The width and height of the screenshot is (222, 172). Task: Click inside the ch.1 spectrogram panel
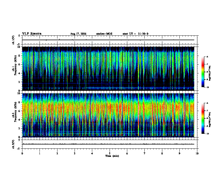tap(108, 69)
